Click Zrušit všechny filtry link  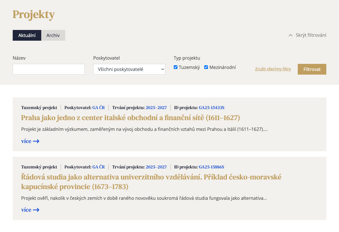click(x=273, y=69)
